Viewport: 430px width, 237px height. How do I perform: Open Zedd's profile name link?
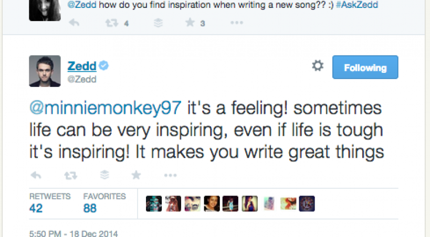[x=83, y=66]
